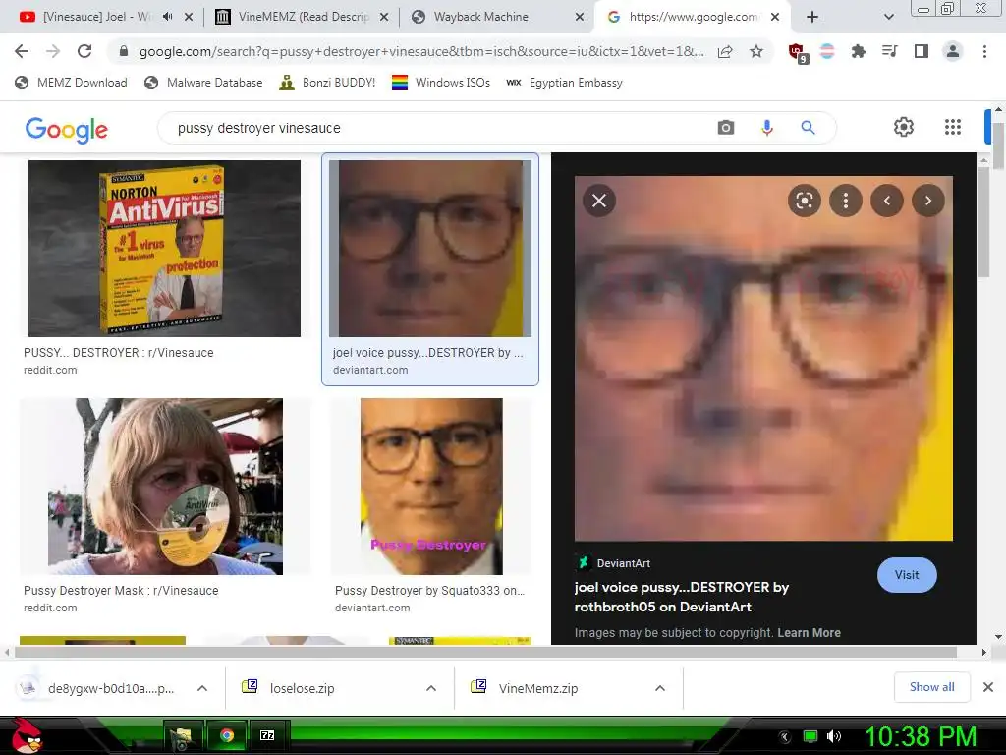
Task: Show next image in preview panel
Action: click(927, 201)
